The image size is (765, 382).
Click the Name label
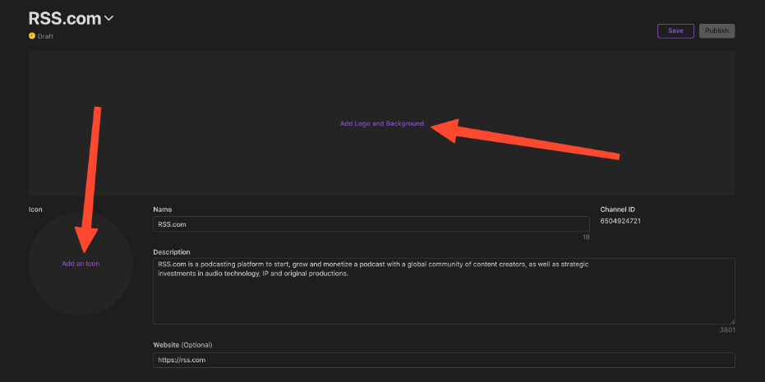tap(163, 209)
